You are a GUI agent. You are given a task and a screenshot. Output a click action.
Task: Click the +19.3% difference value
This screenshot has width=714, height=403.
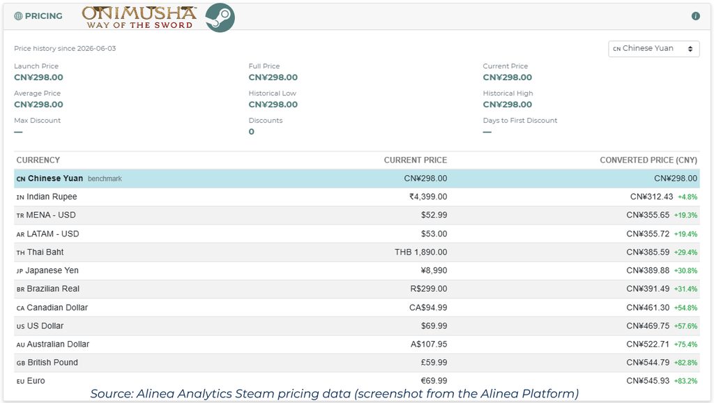[686, 215]
